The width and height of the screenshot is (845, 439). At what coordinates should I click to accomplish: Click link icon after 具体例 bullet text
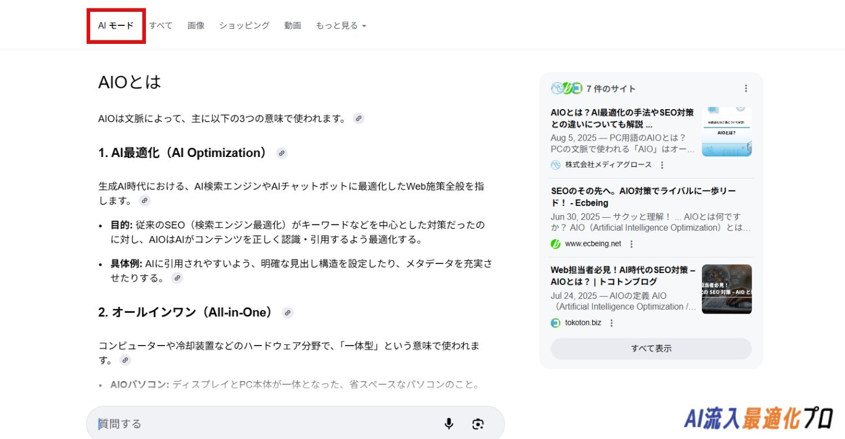pyautogui.click(x=177, y=278)
